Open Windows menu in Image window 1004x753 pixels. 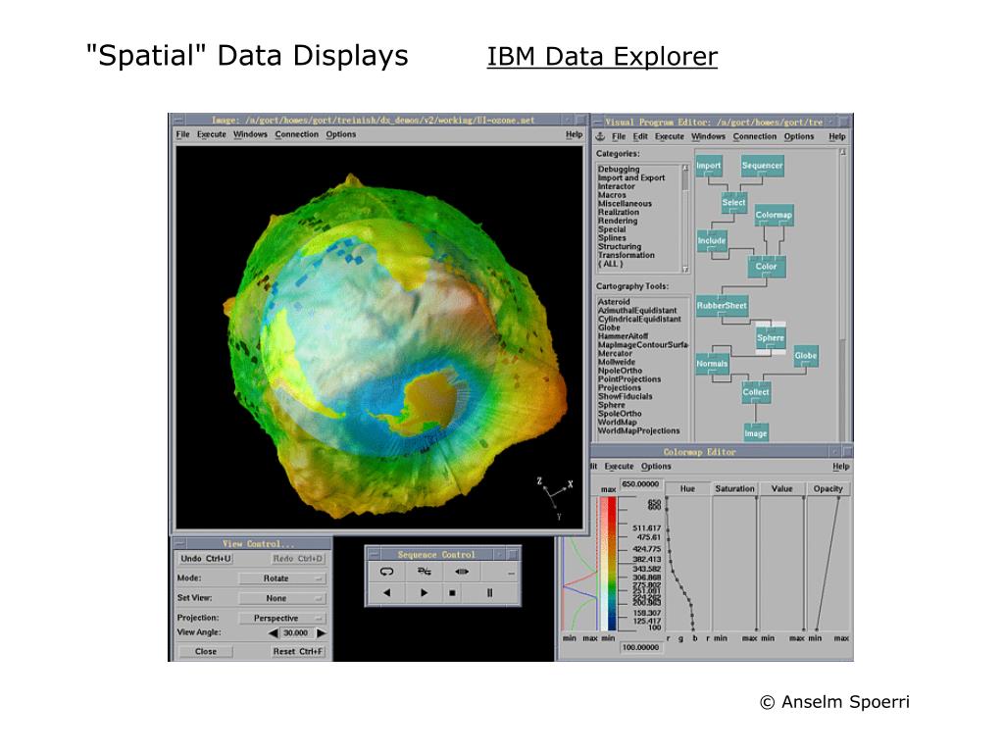pyautogui.click(x=250, y=134)
